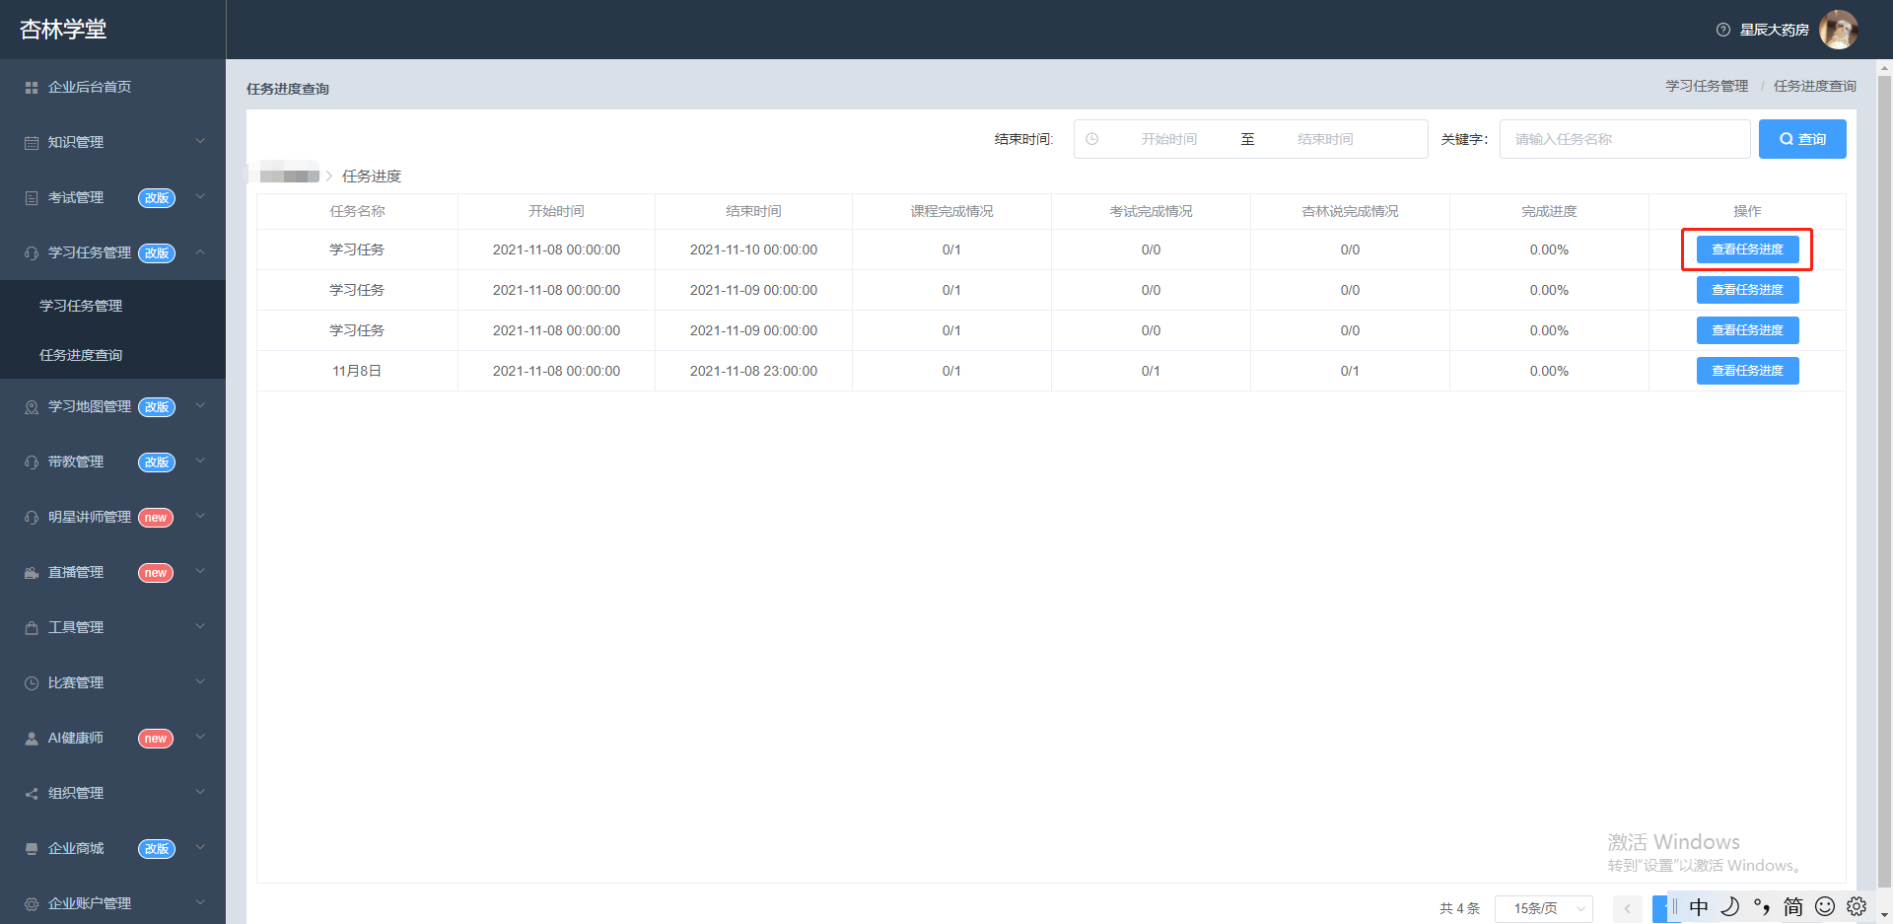The height and width of the screenshot is (924, 1893).
Task: Click the vertical page scrollbar
Action: point(1884,483)
